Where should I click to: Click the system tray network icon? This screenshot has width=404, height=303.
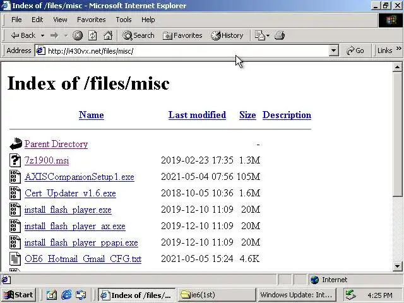point(351,295)
